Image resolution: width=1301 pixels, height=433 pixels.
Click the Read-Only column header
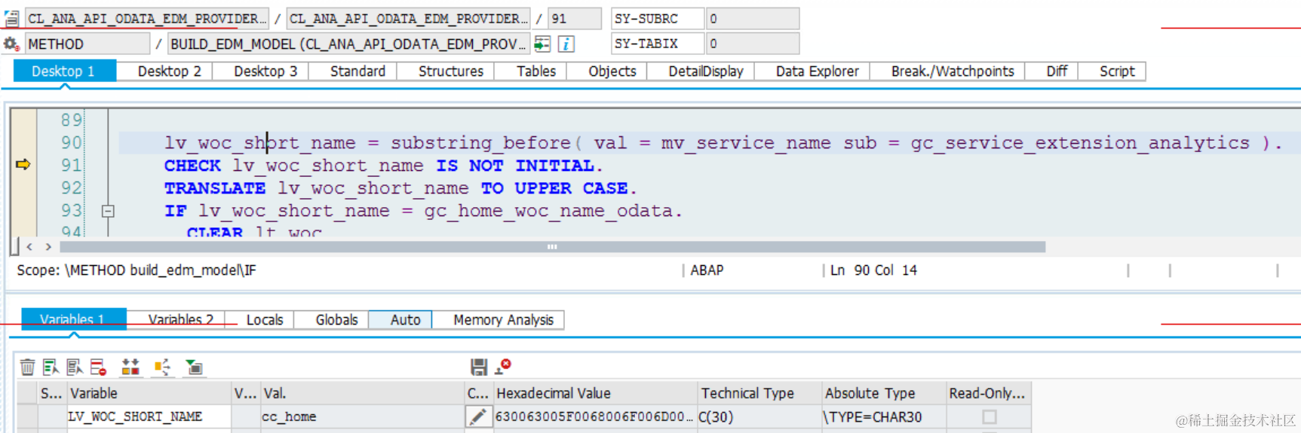tap(988, 393)
